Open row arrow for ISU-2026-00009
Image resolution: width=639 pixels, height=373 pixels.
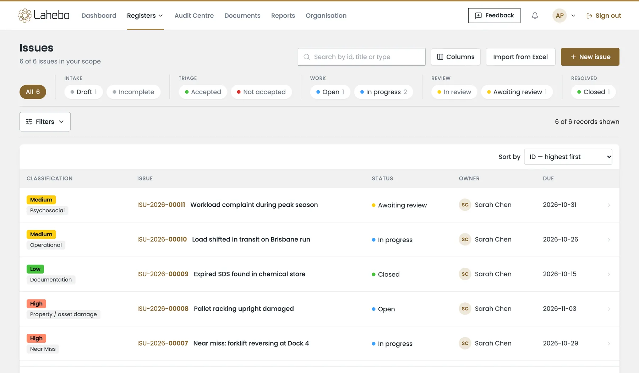pyautogui.click(x=608, y=274)
